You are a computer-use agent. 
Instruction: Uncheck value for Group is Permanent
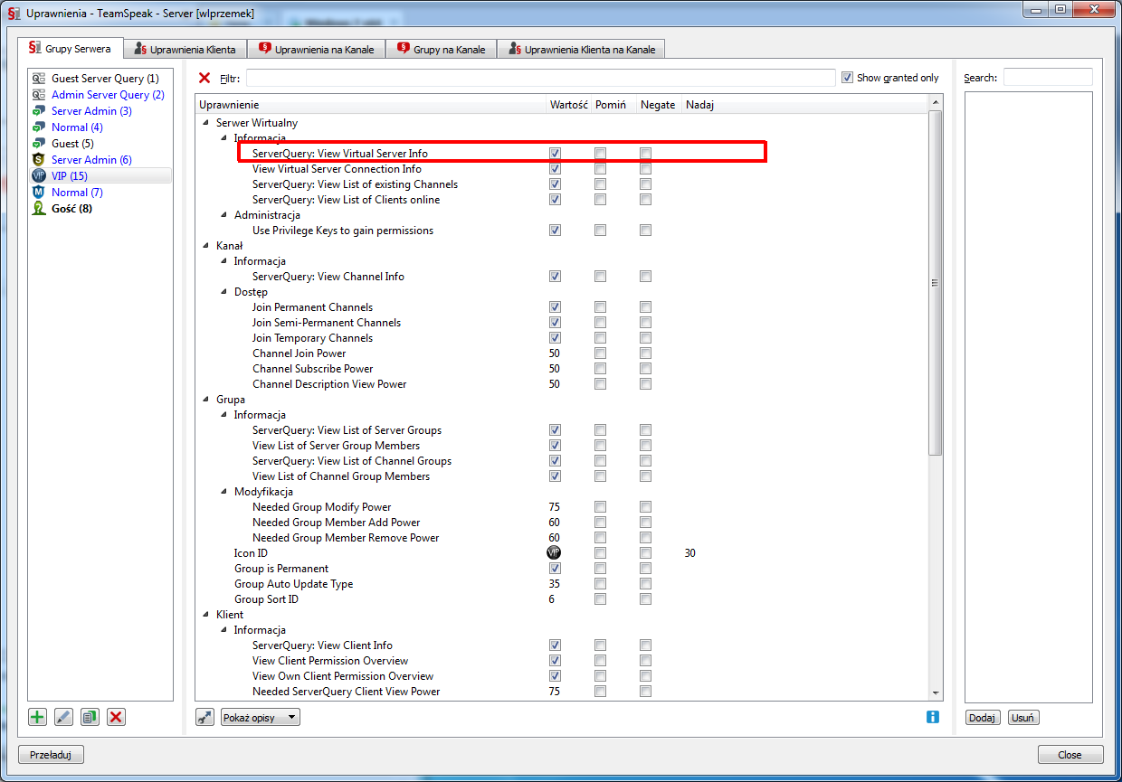coord(555,569)
